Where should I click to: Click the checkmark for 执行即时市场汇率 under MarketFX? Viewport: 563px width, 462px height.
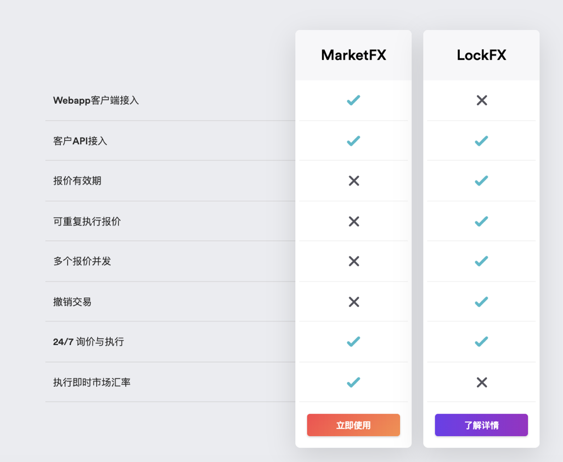pyautogui.click(x=353, y=382)
